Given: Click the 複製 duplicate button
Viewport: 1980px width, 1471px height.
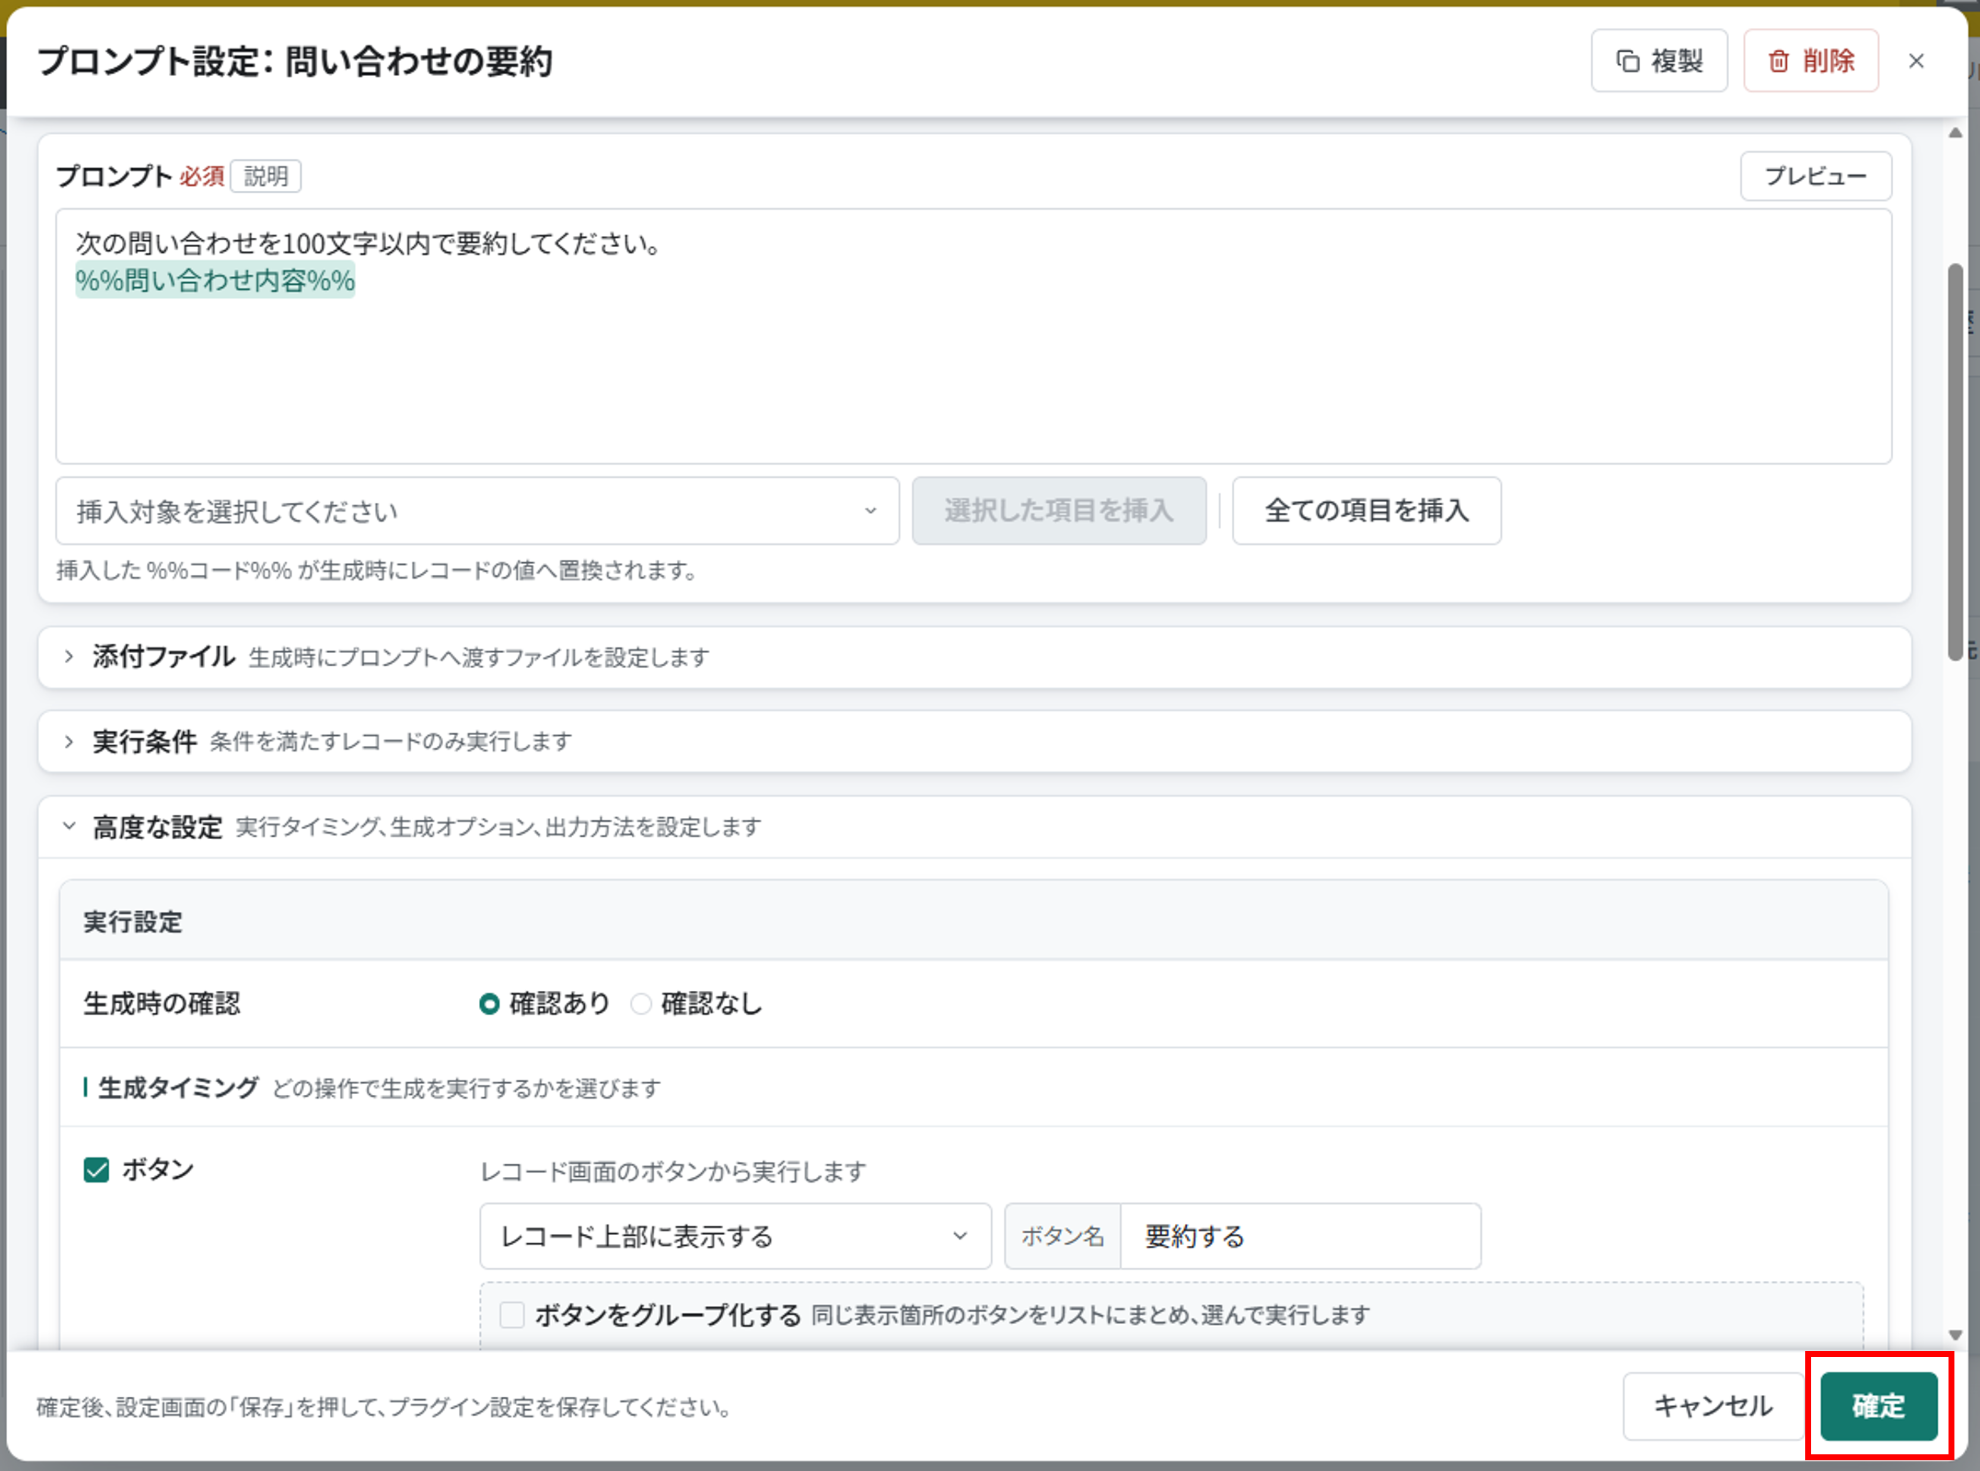Looking at the screenshot, I should (1659, 61).
